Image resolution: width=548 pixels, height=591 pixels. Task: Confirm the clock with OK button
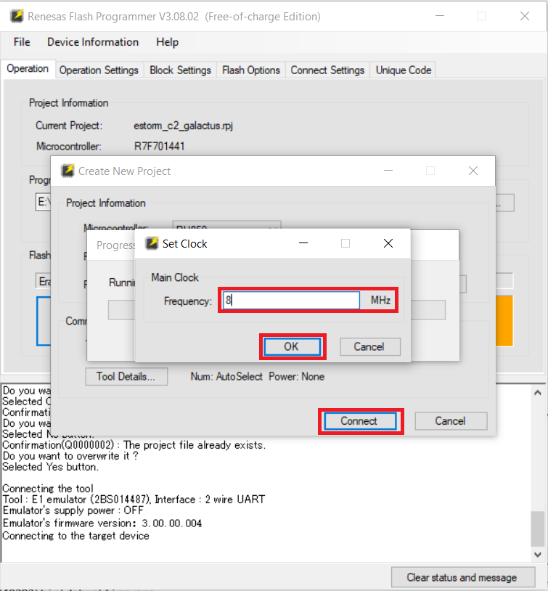[292, 346]
